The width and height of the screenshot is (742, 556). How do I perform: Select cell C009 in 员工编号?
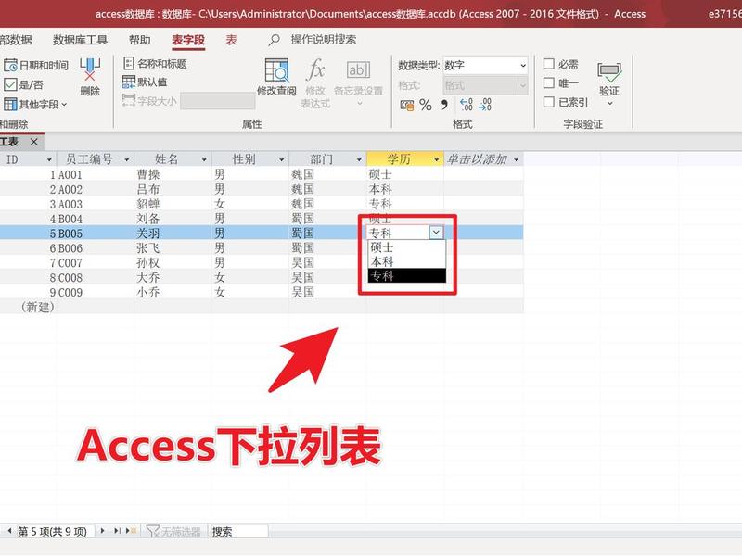click(x=96, y=292)
